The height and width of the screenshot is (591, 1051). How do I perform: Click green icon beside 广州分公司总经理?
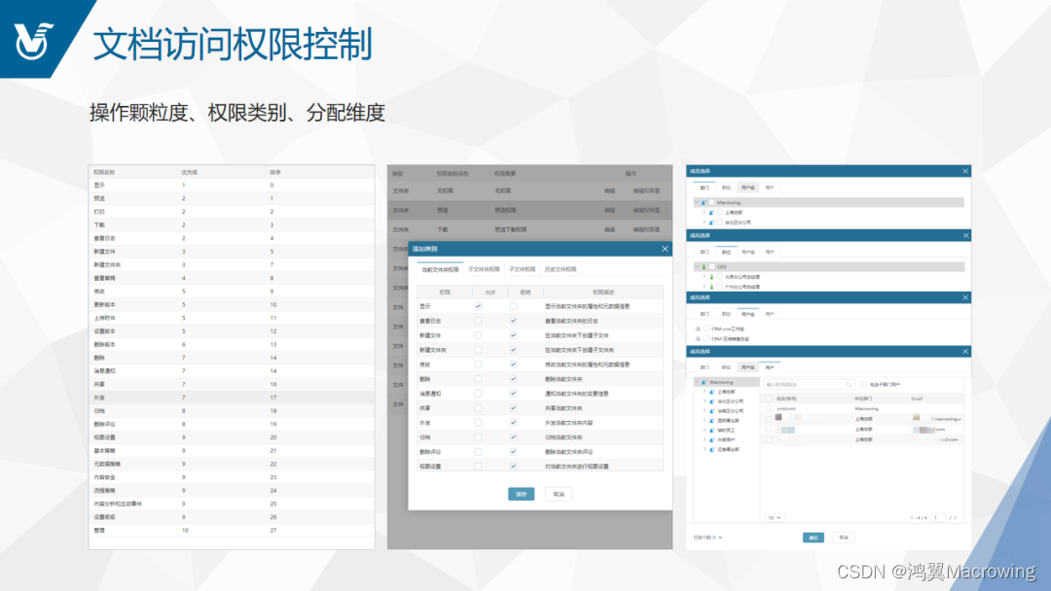pyautogui.click(x=711, y=287)
